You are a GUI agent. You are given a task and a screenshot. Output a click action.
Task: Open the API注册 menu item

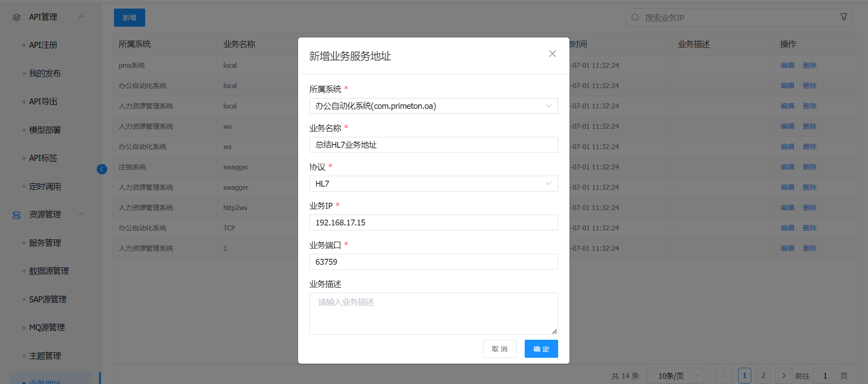[43, 45]
